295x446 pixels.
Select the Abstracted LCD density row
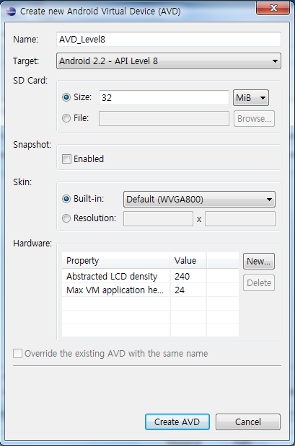150,276
